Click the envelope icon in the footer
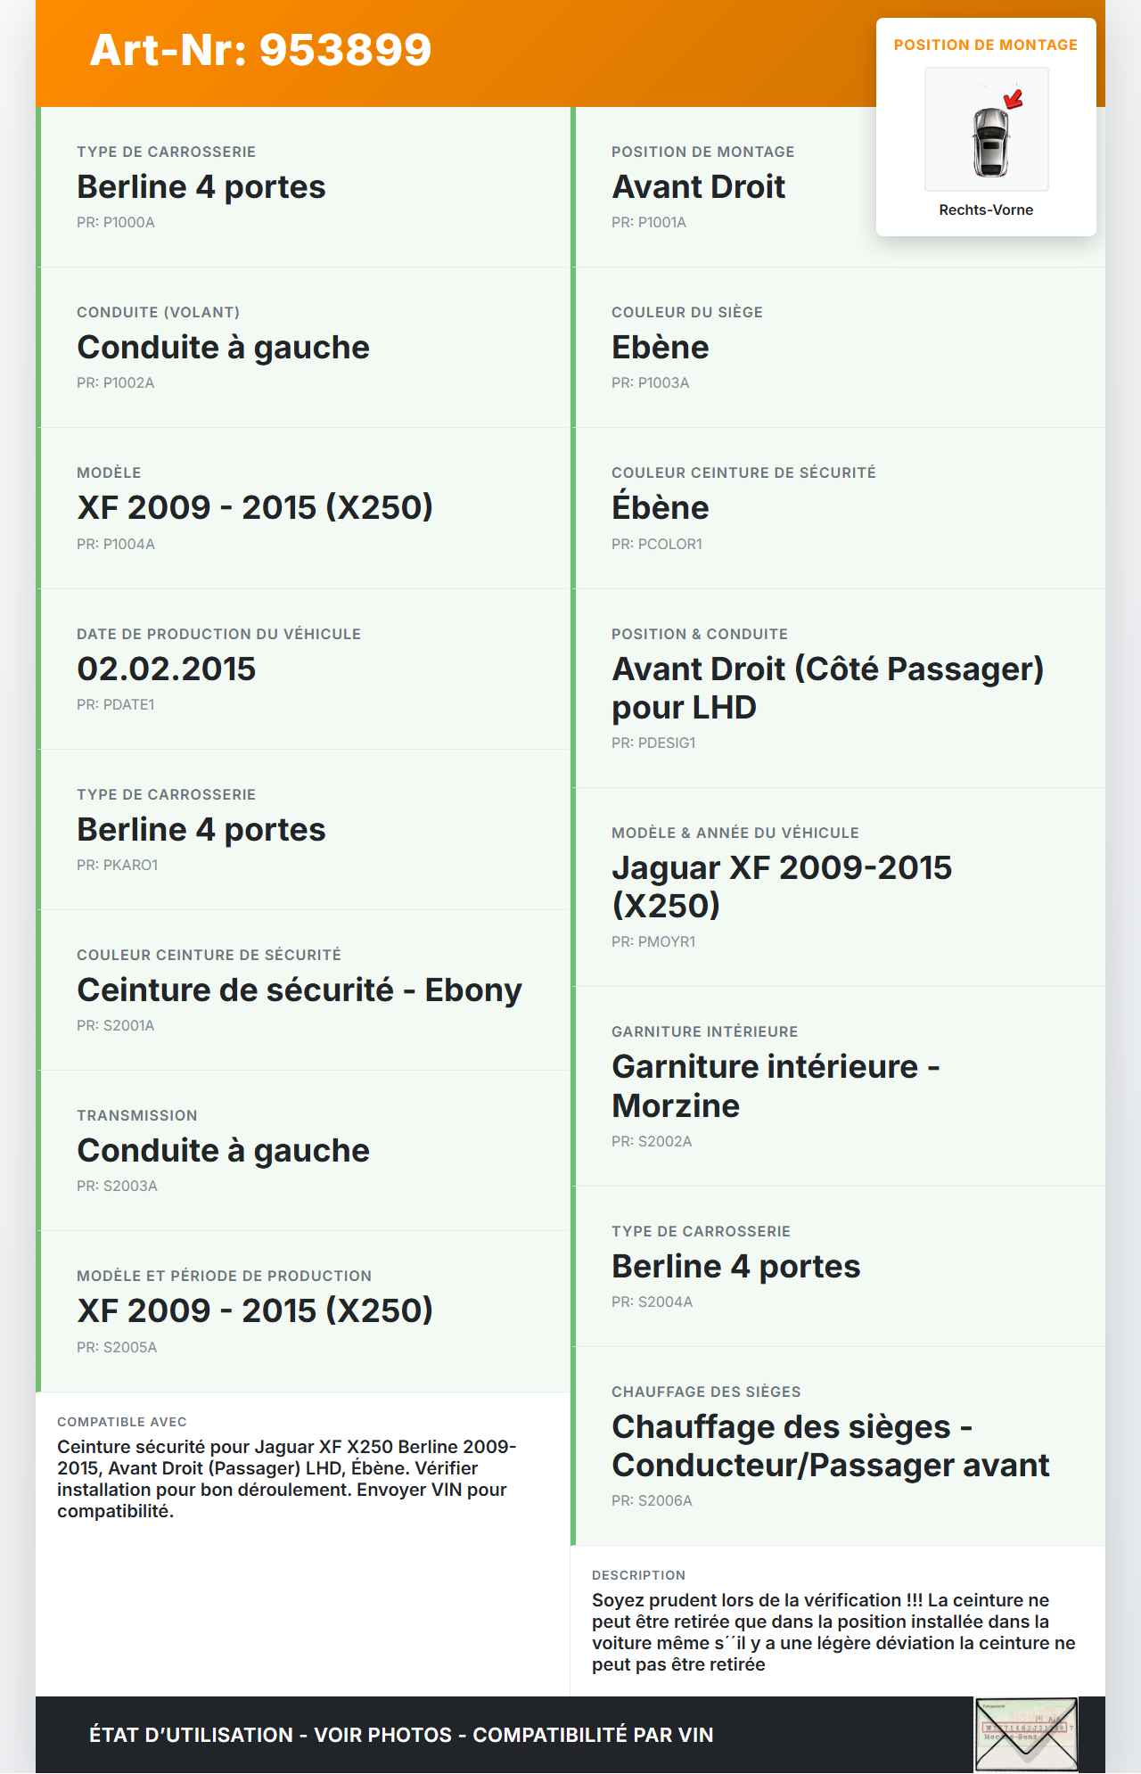The width and height of the screenshot is (1141, 1774). click(1026, 1734)
